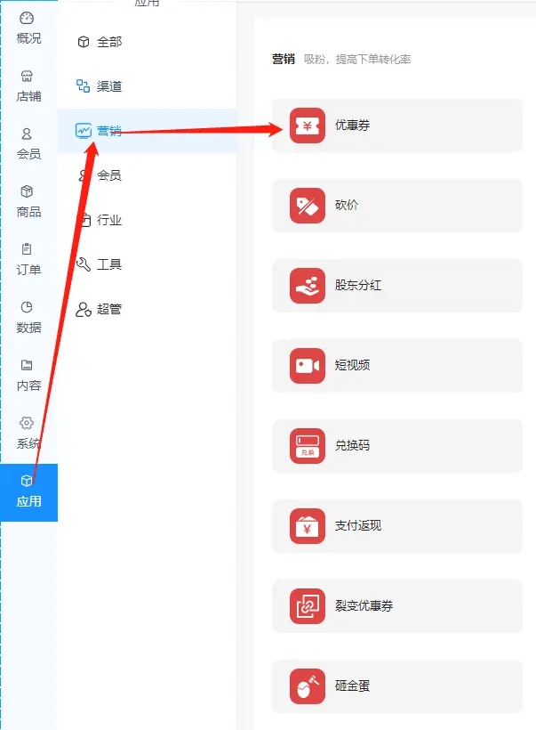The image size is (536, 730).
Task: Click the 砍价 bargain tag icon
Action: tap(308, 206)
